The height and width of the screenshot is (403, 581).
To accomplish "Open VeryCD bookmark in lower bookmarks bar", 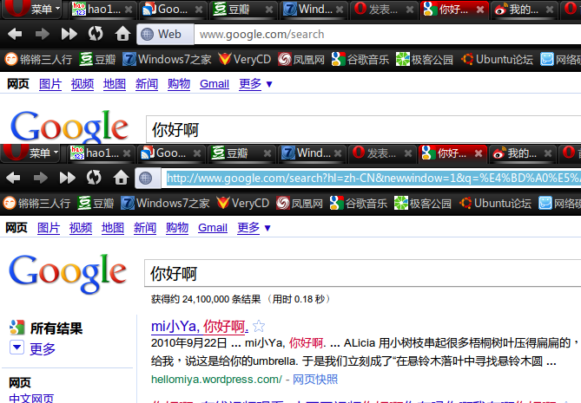I will tap(242, 203).
